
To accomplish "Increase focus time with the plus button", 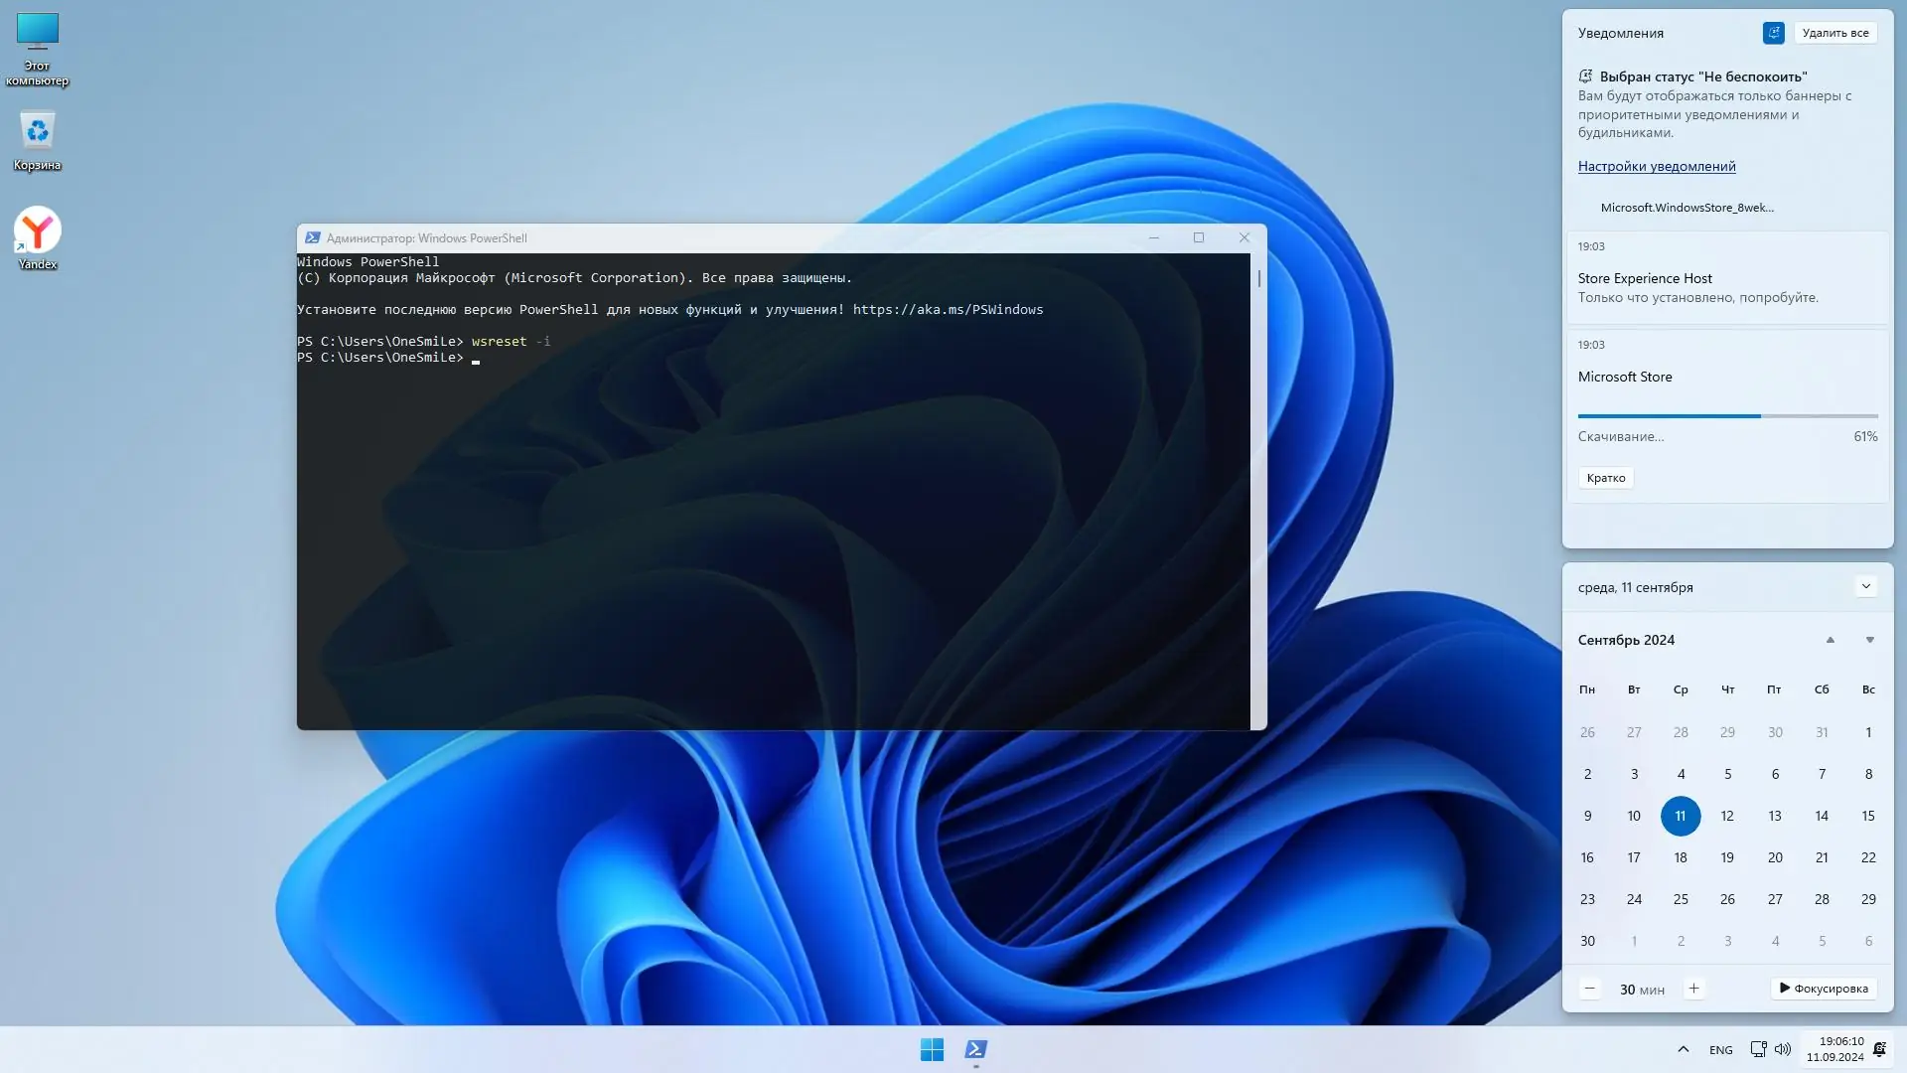I will [1693, 989].
